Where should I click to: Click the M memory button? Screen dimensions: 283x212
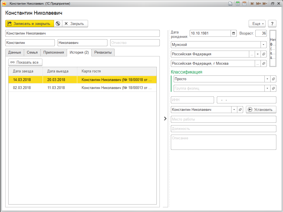(x=252, y=4)
